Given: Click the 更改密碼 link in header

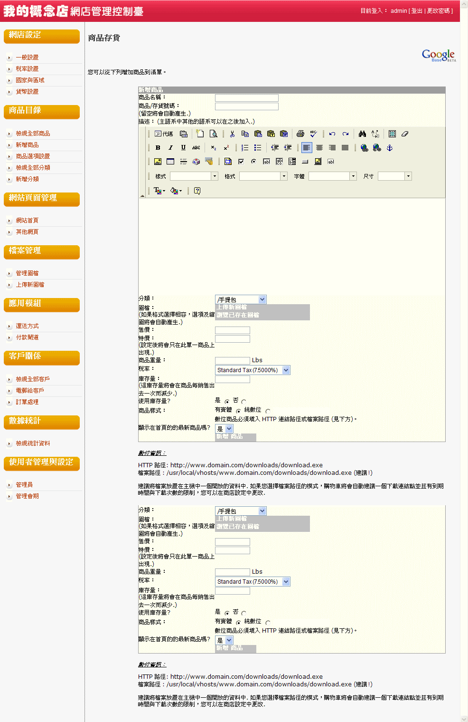Looking at the screenshot, I should click(438, 11).
